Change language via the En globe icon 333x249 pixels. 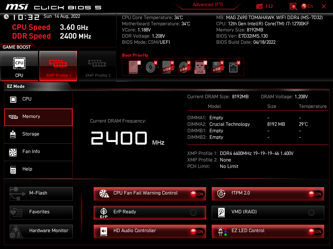(x=307, y=6)
